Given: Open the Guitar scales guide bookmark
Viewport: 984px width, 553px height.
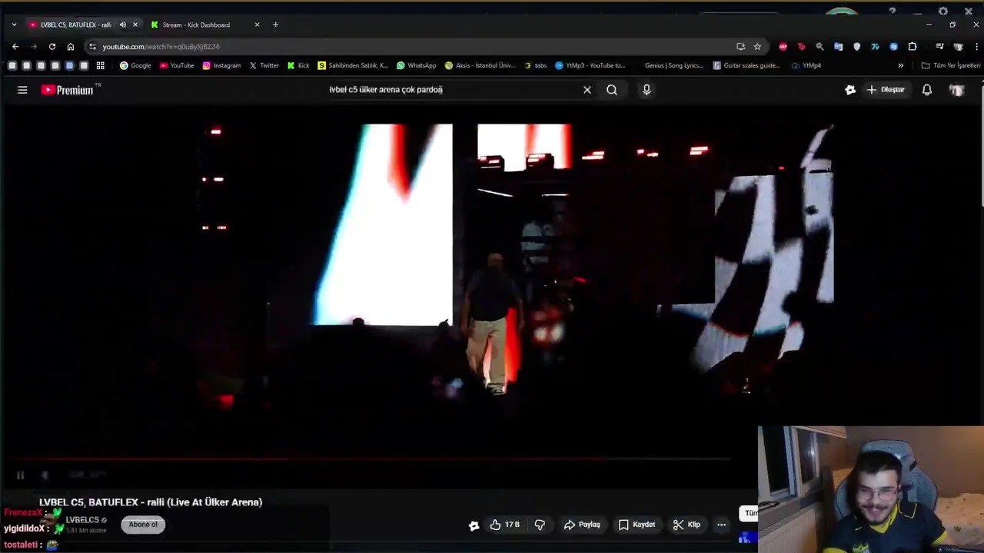Looking at the screenshot, I should 747,65.
